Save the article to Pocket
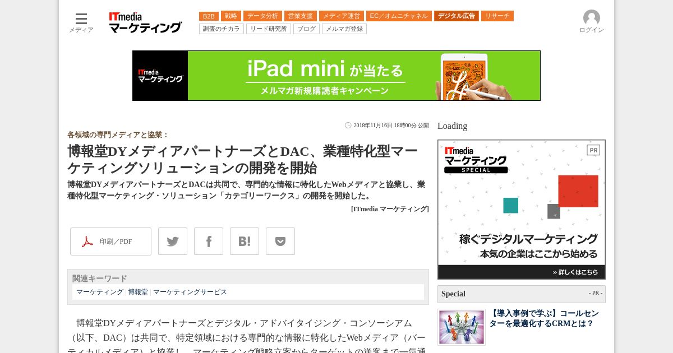Screen dimensions: 673x353 click(280, 241)
